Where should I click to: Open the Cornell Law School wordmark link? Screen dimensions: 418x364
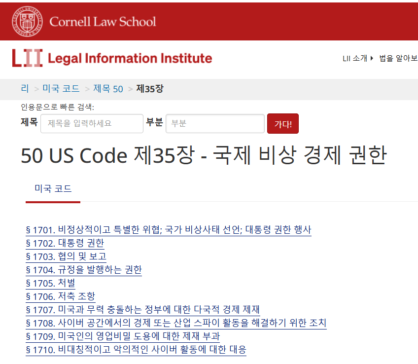(103, 22)
